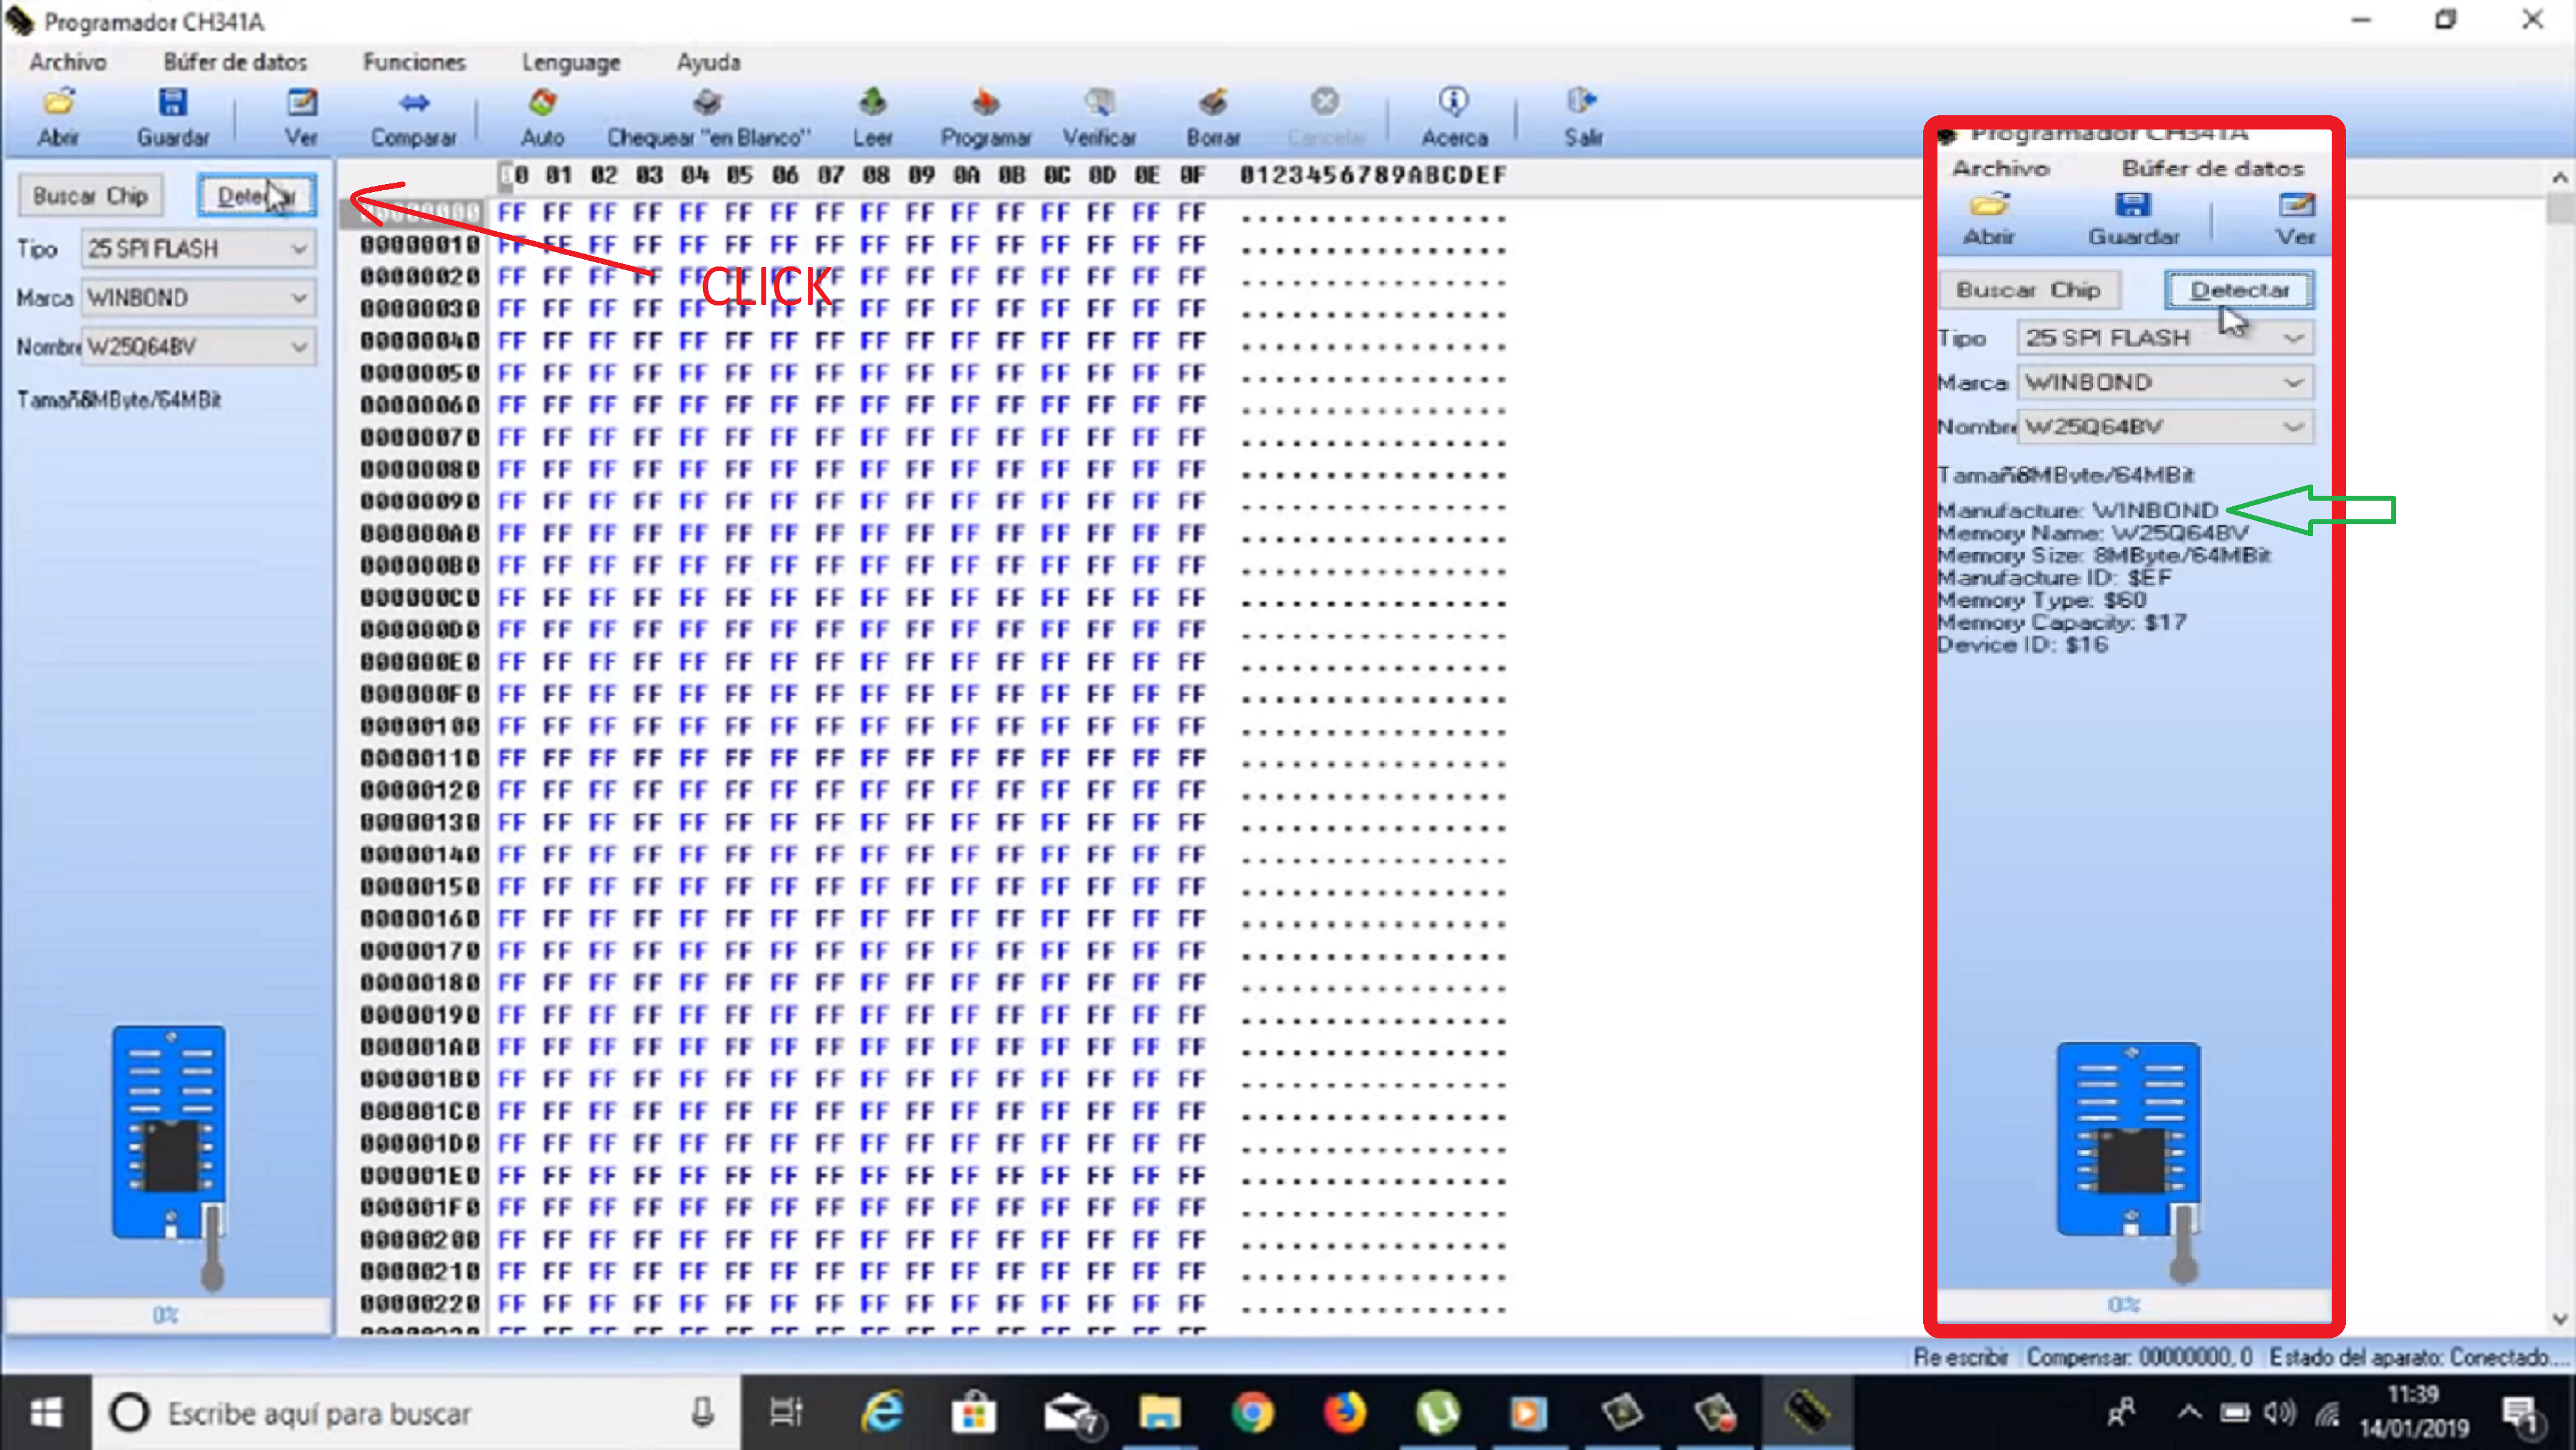Click the Programar program chip icon
This screenshot has width=2576, height=1450.
(x=985, y=117)
